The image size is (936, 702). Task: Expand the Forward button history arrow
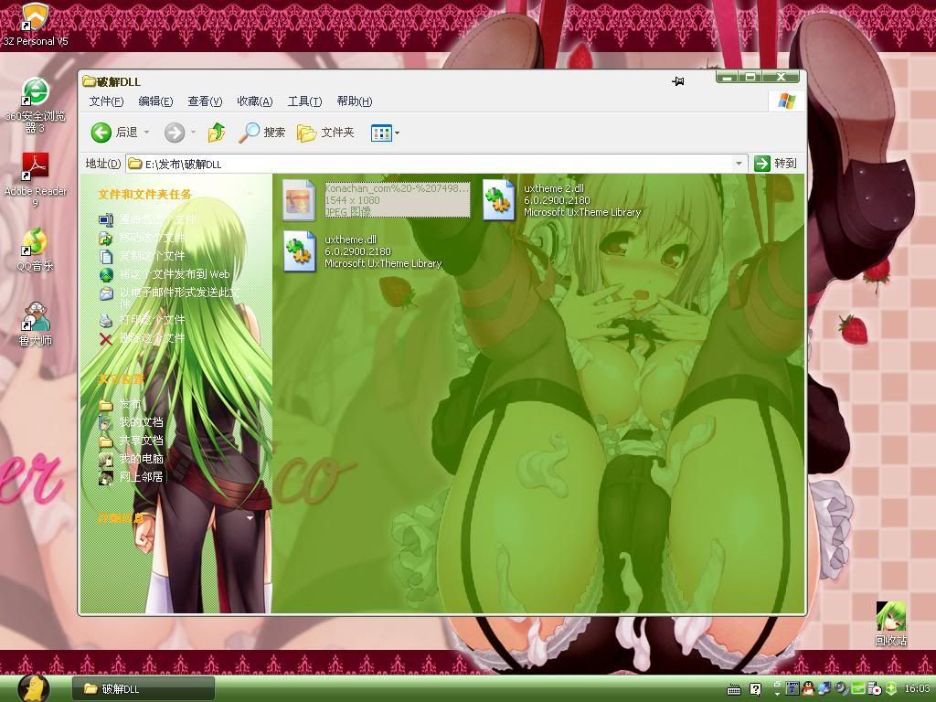tap(194, 132)
